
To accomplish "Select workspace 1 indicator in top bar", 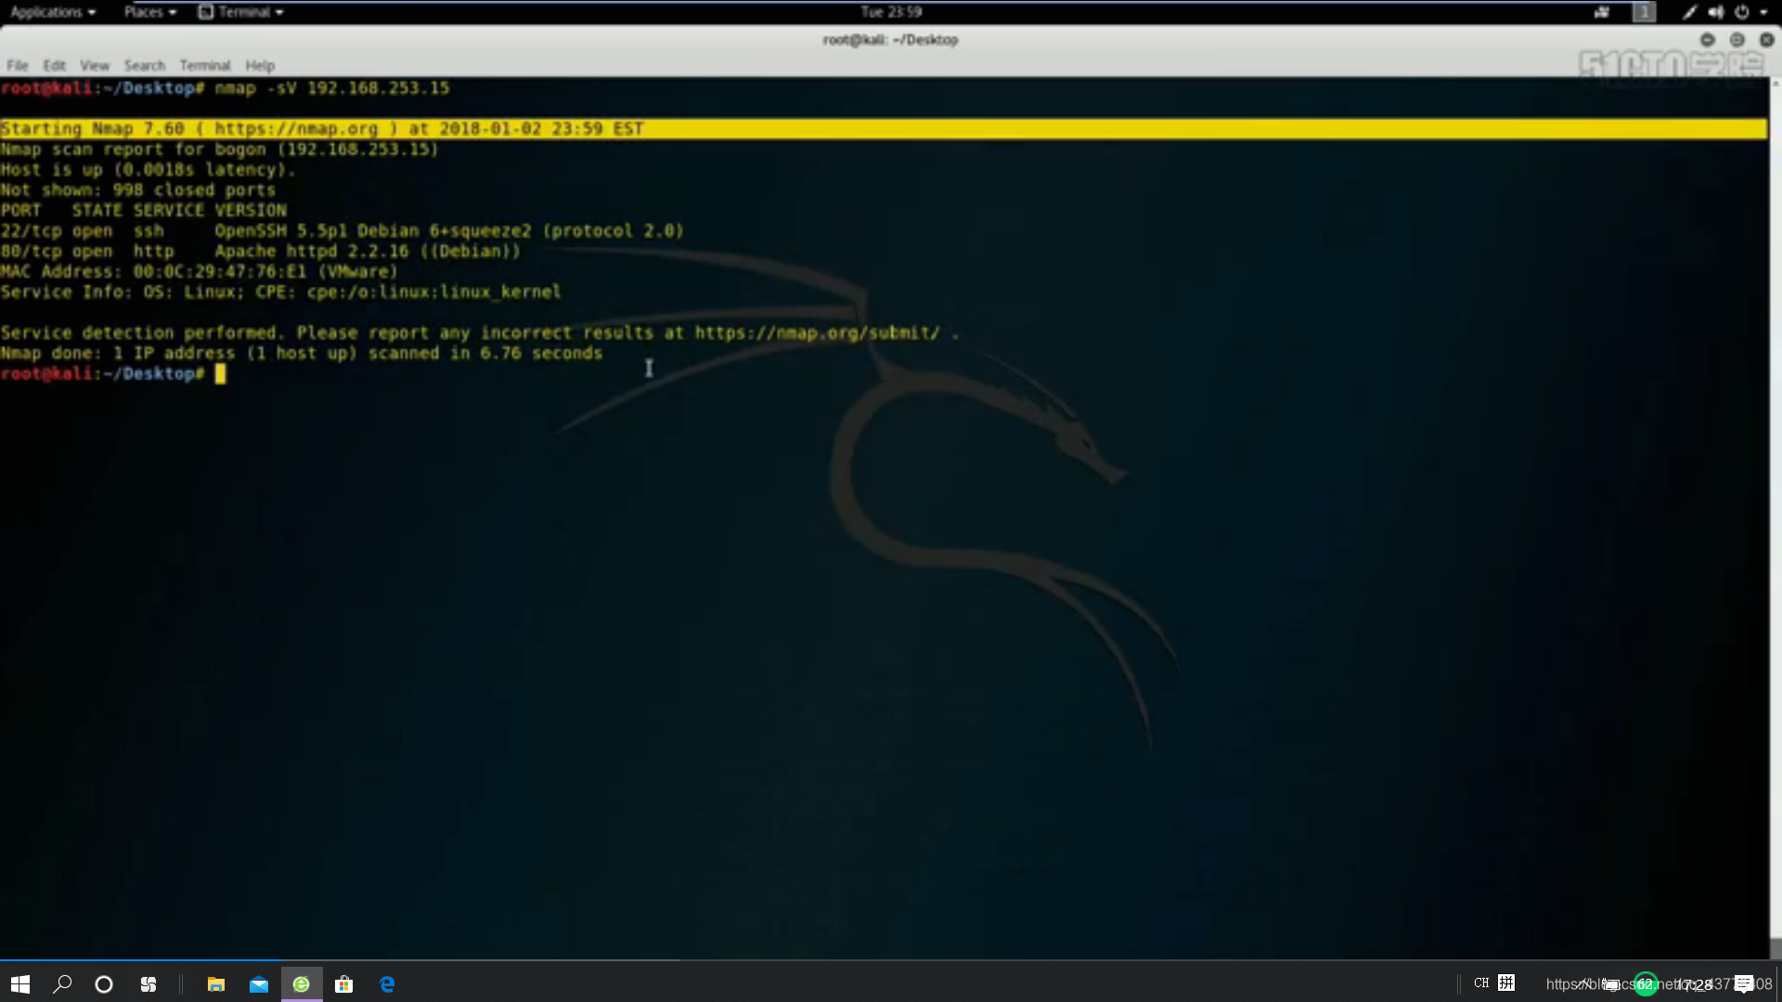I will pyautogui.click(x=1644, y=12).
